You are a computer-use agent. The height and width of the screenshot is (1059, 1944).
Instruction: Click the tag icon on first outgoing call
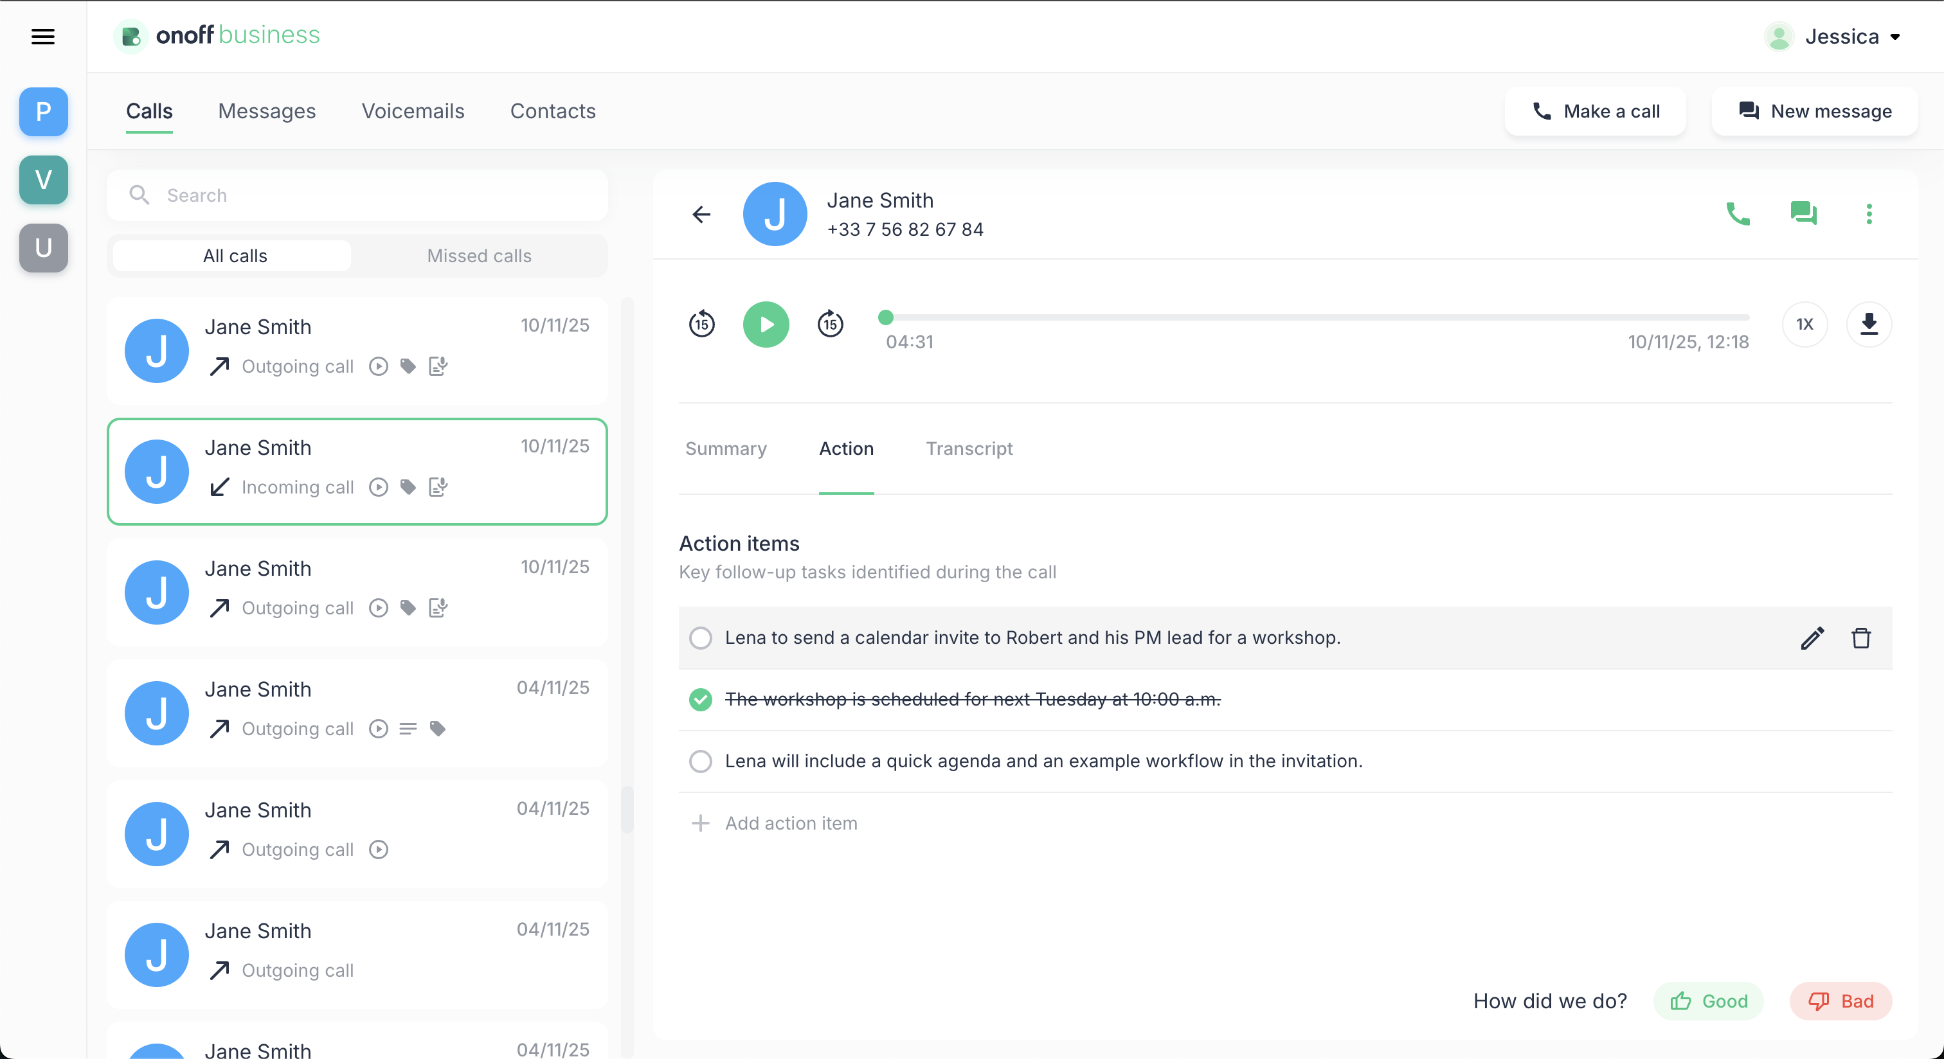coord(408,366)
